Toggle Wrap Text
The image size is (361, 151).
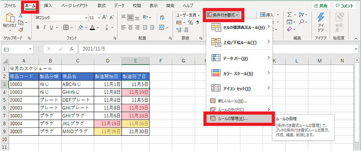click(x=162, y=18)
